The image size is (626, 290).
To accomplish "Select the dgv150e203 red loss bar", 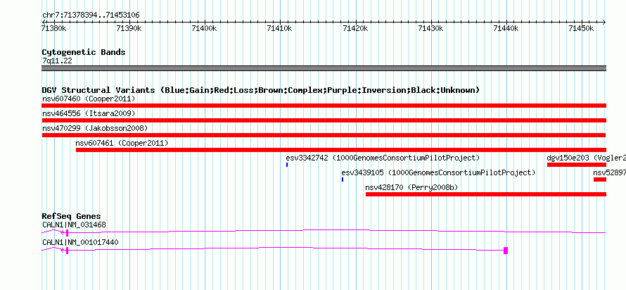I will (x=577, y=165).
